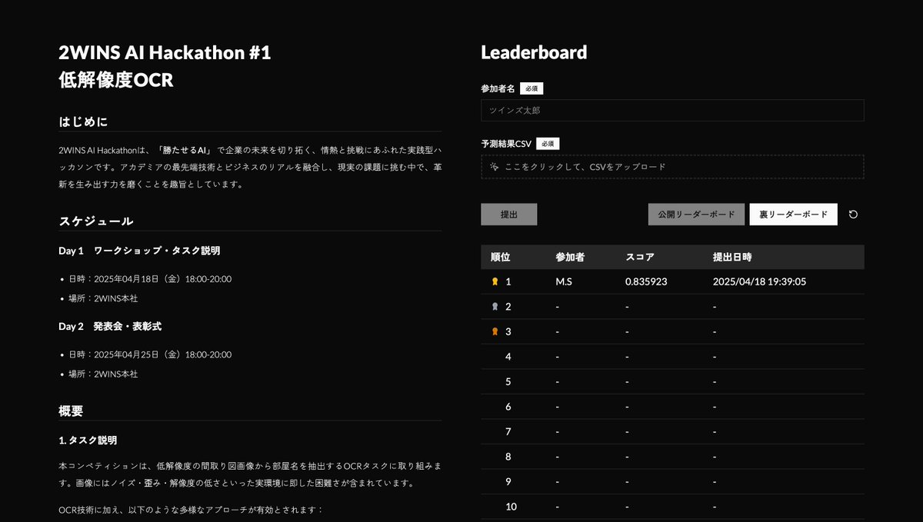Click the upload icon in the CSV drop area
The height and width of the screenshot is (522, 923).
click(495, 166)
